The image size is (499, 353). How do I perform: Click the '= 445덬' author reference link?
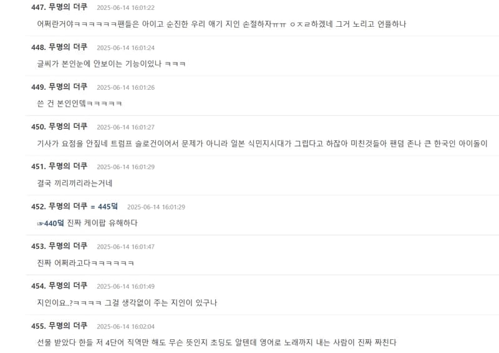point(104,206)
